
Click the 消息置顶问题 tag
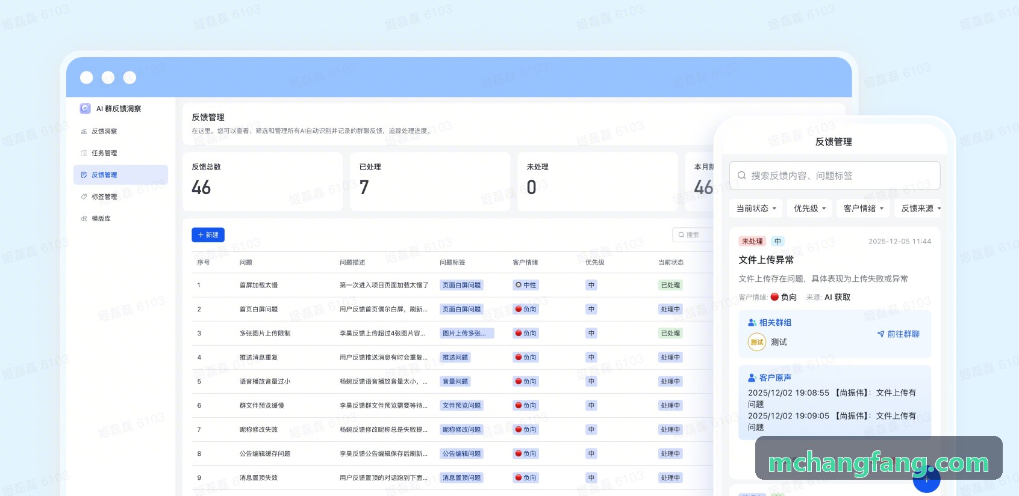click(x=461, y=477)
